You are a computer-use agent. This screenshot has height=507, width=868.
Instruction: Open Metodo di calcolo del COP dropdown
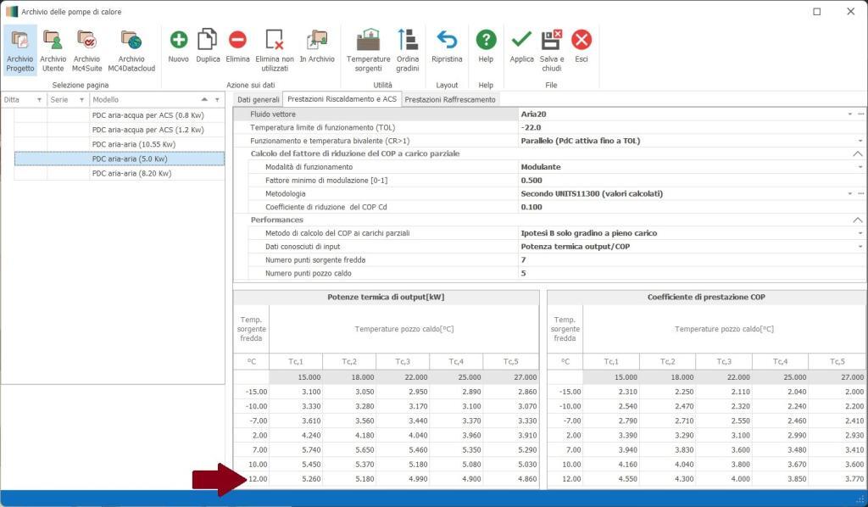[x=860, y=233]
